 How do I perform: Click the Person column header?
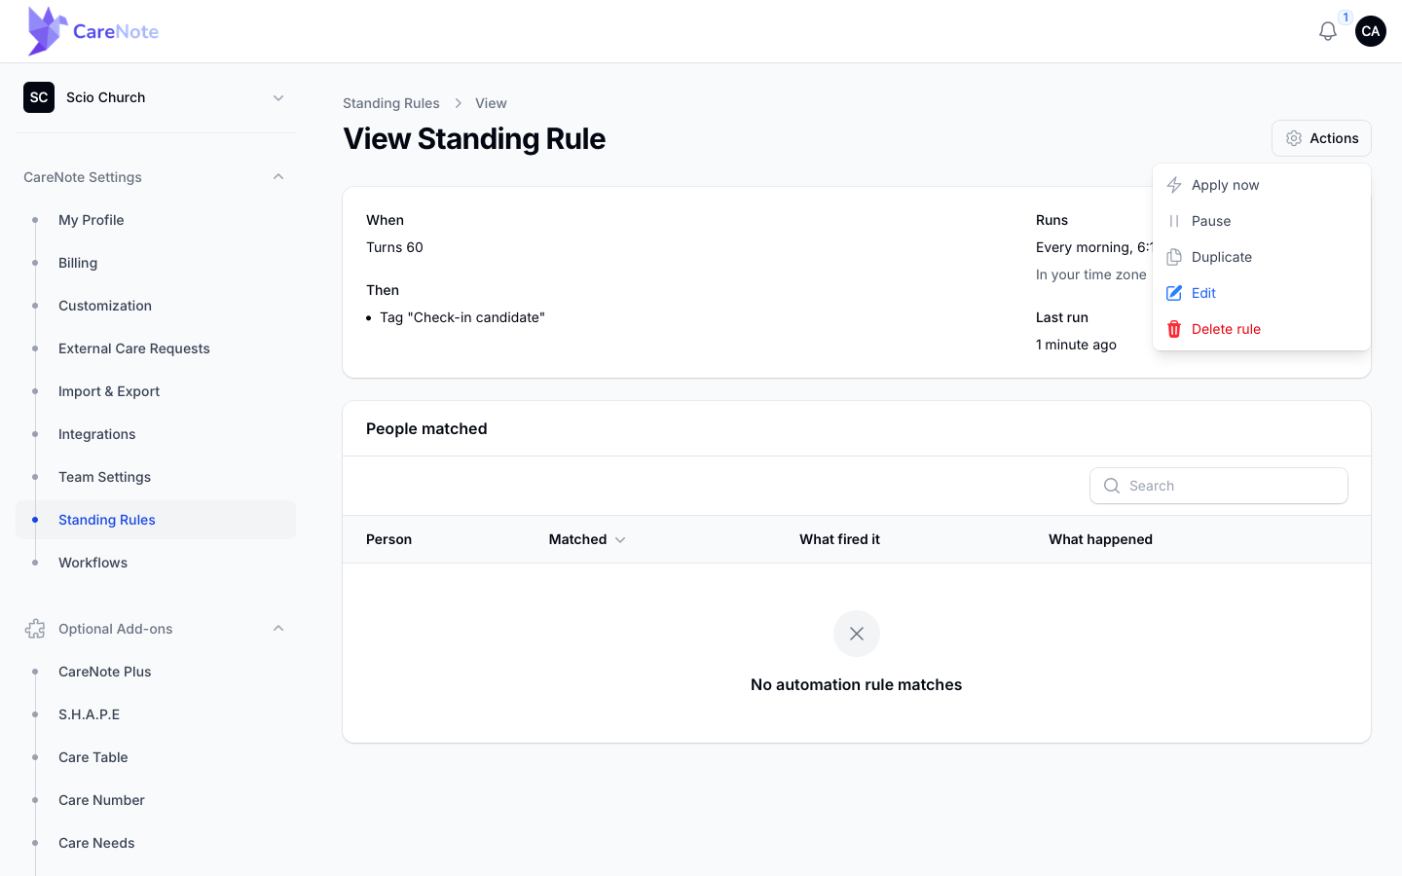(389, 539)
